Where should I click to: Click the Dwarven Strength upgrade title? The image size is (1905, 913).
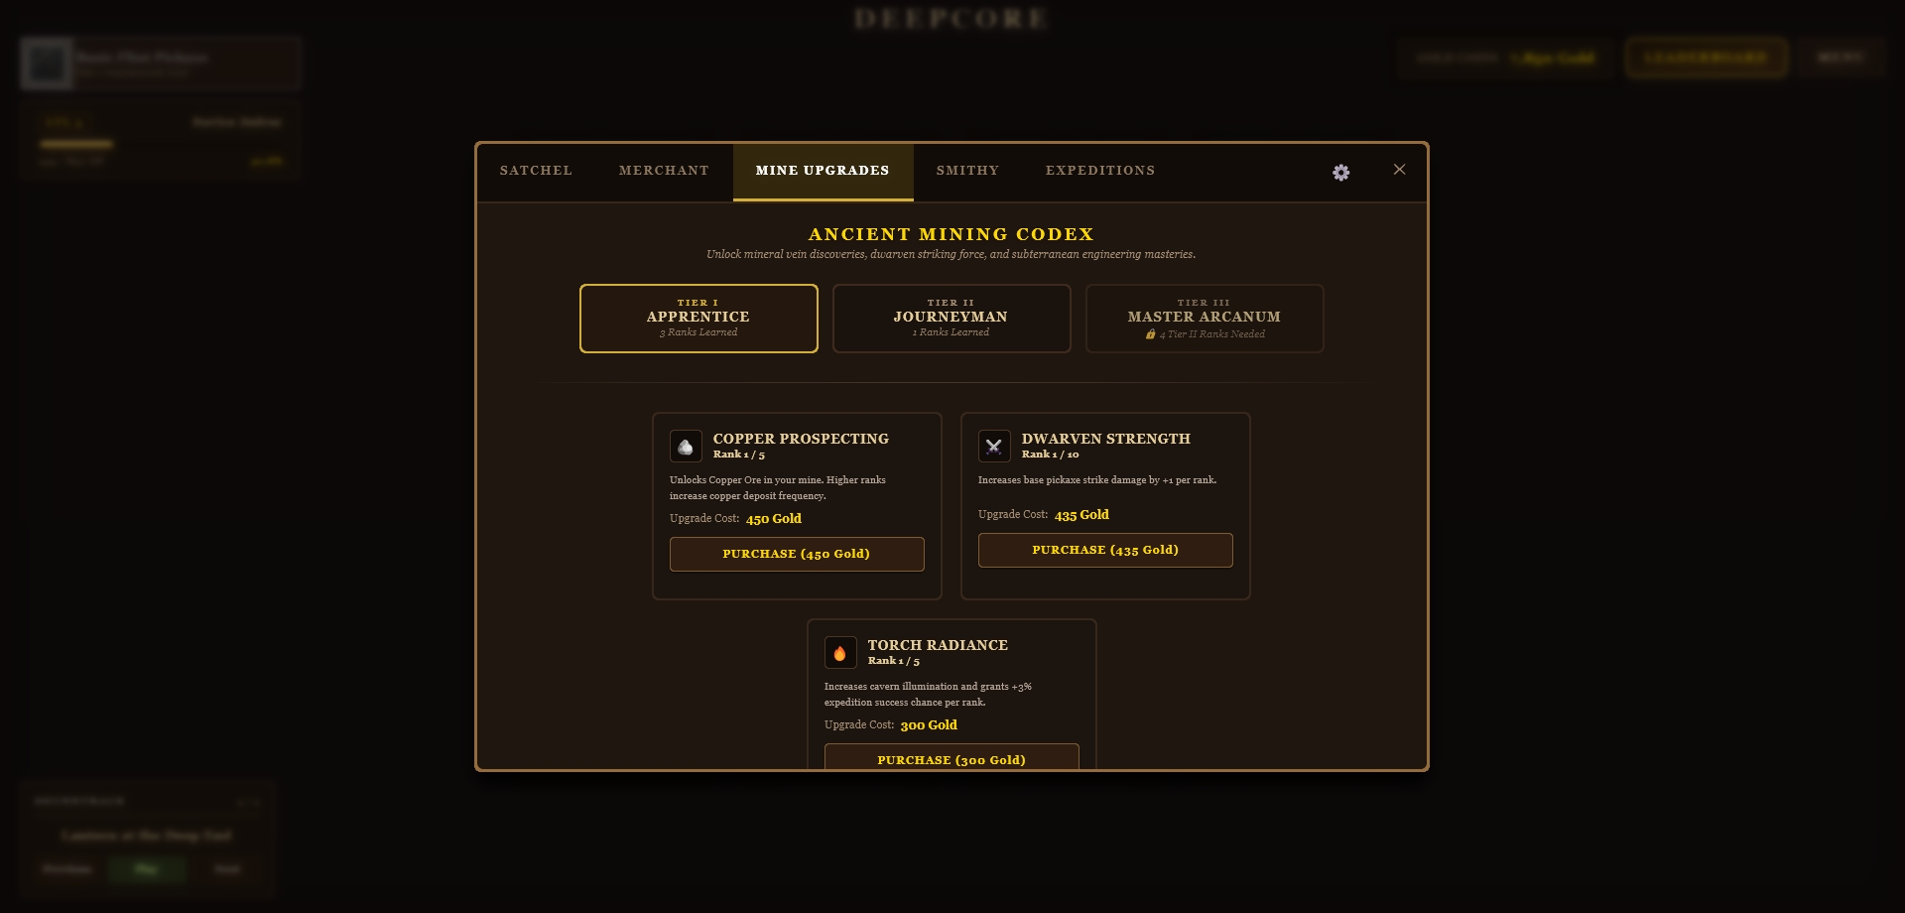coord(1105,439)
